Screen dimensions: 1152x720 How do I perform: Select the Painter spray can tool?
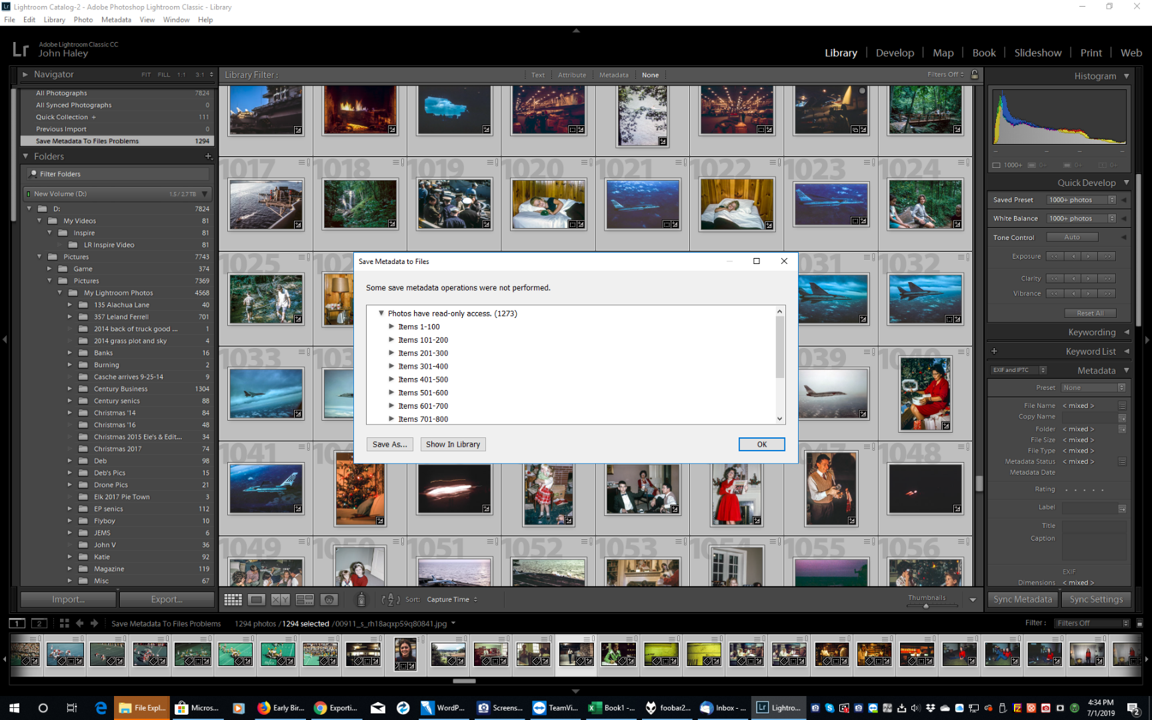361,600
